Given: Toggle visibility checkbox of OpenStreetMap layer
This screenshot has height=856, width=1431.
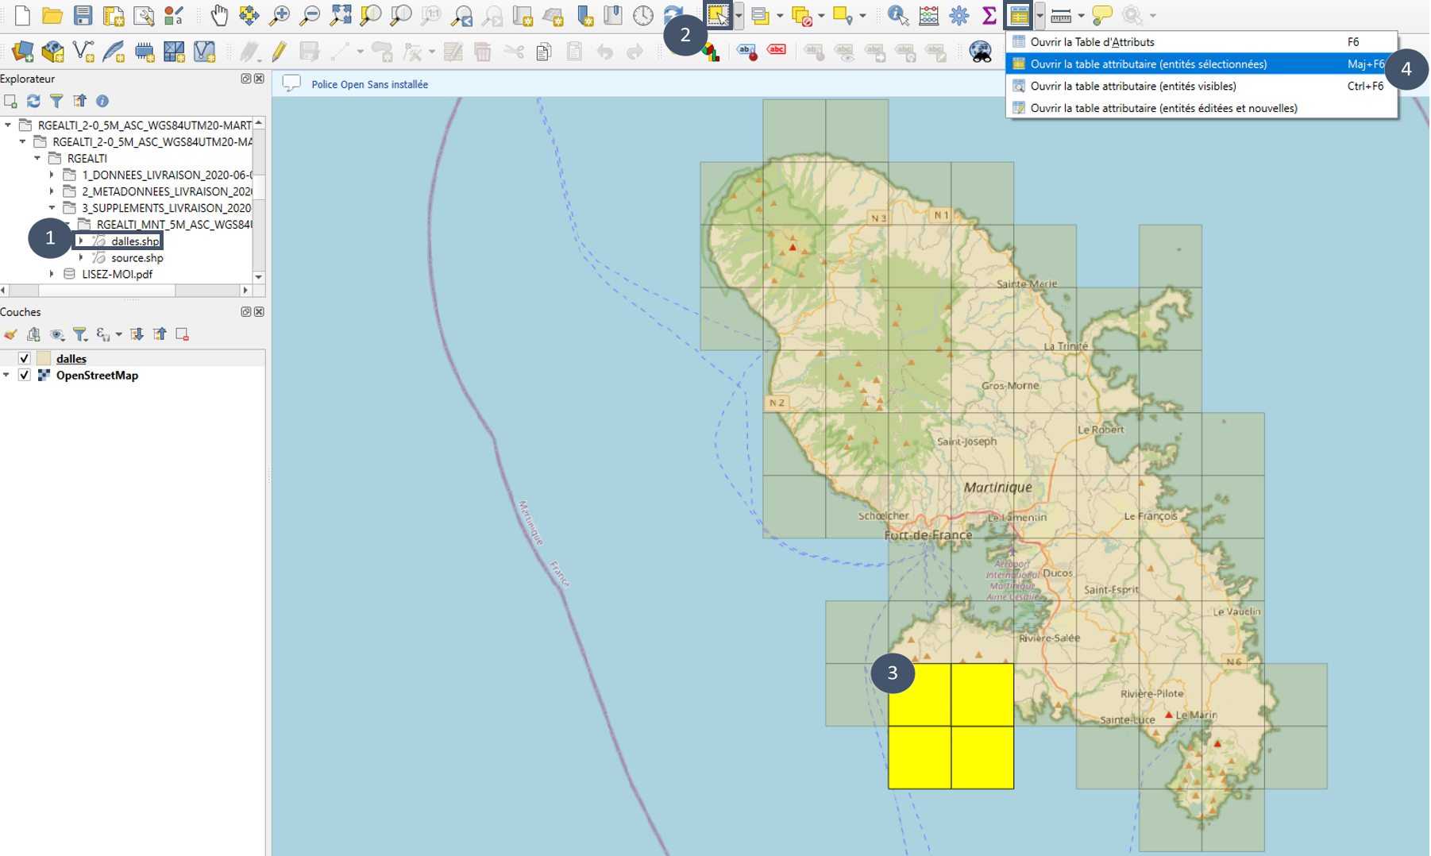Looking at the screenshot, I should 25,375.
